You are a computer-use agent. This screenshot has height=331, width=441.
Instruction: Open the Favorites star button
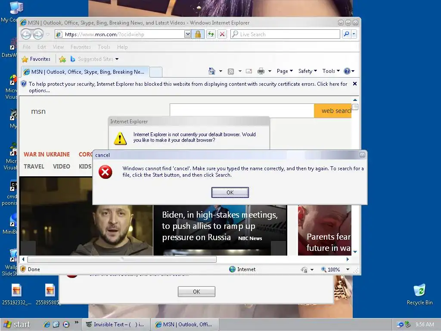[x=36, y=59]
